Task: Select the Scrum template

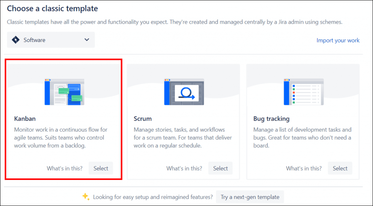Action: (220, 168)
